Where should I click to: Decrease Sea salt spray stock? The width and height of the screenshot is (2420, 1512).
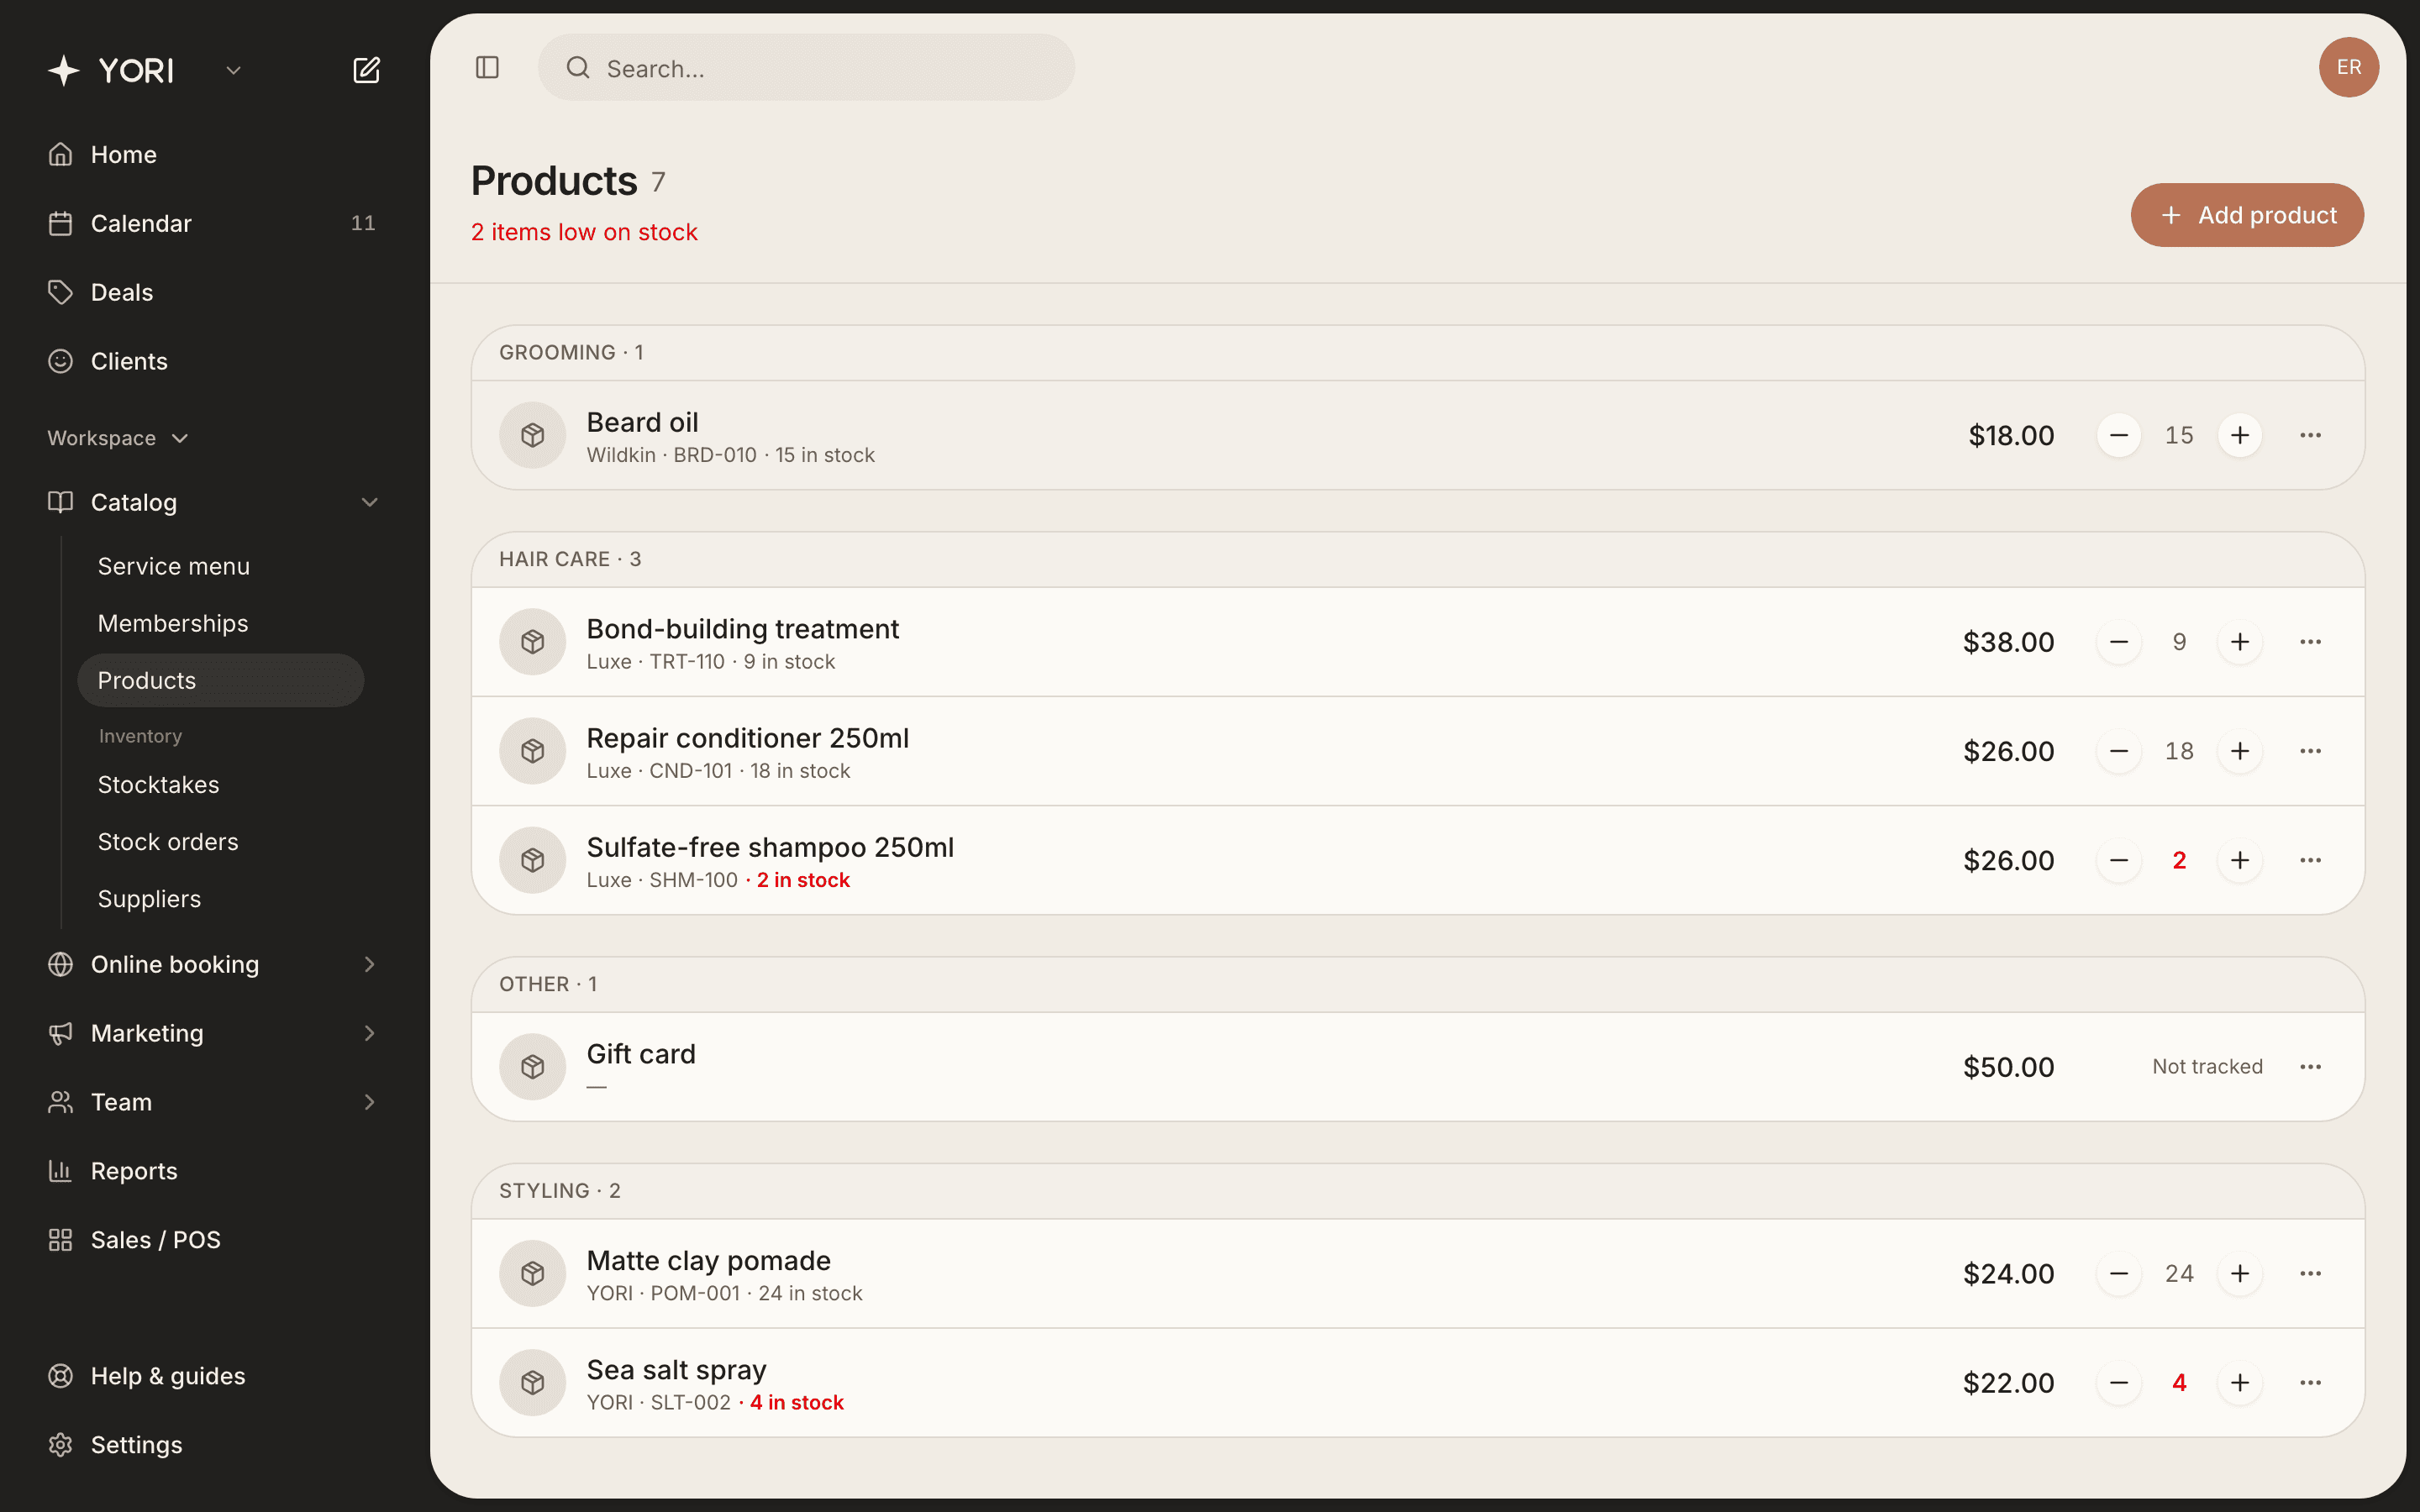(2118, 1383)
